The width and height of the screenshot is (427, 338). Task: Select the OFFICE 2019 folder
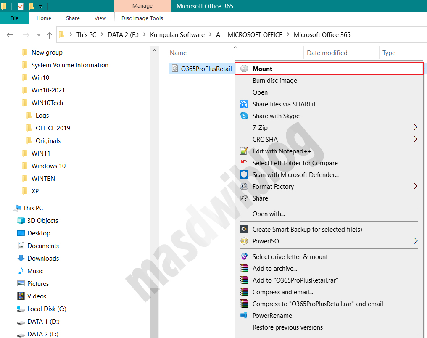(53, 128)
